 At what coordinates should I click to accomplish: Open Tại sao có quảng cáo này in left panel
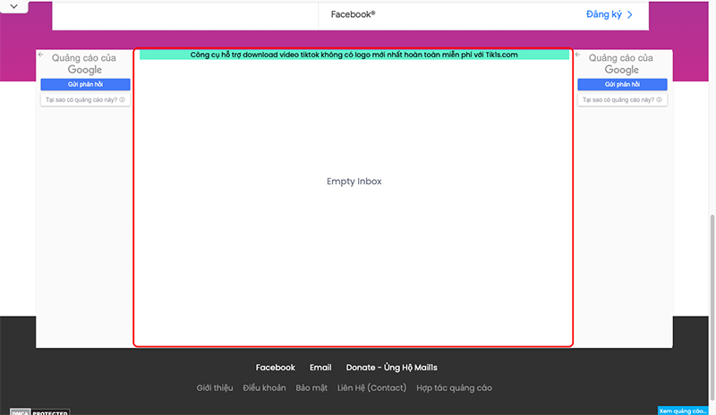pyautogui.click(x=85, y=99)
